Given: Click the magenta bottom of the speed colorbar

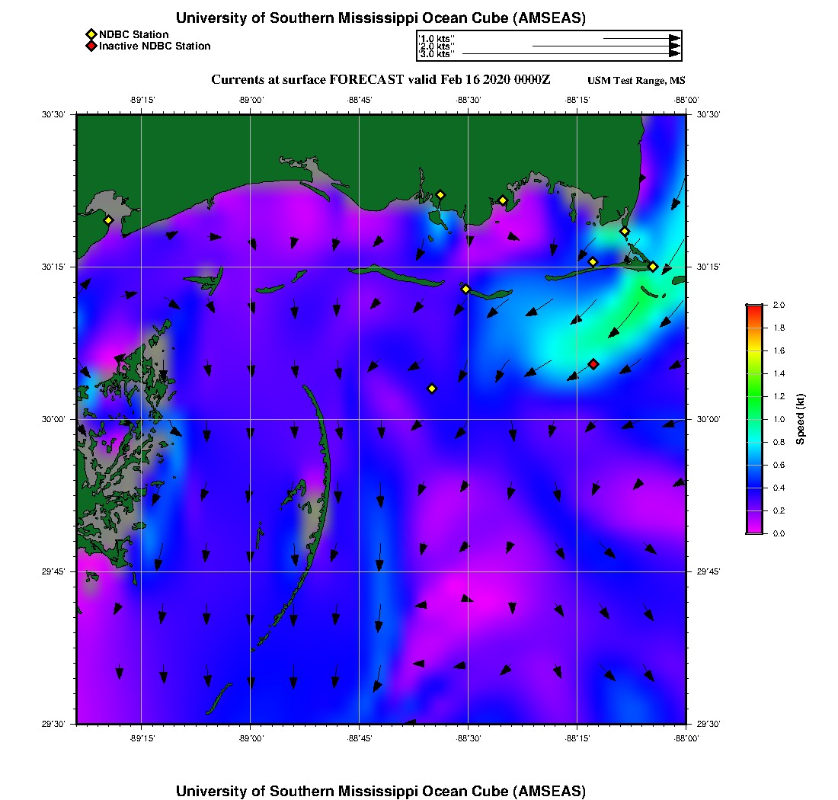Looking at the screenshot, I should pos(755,529).
